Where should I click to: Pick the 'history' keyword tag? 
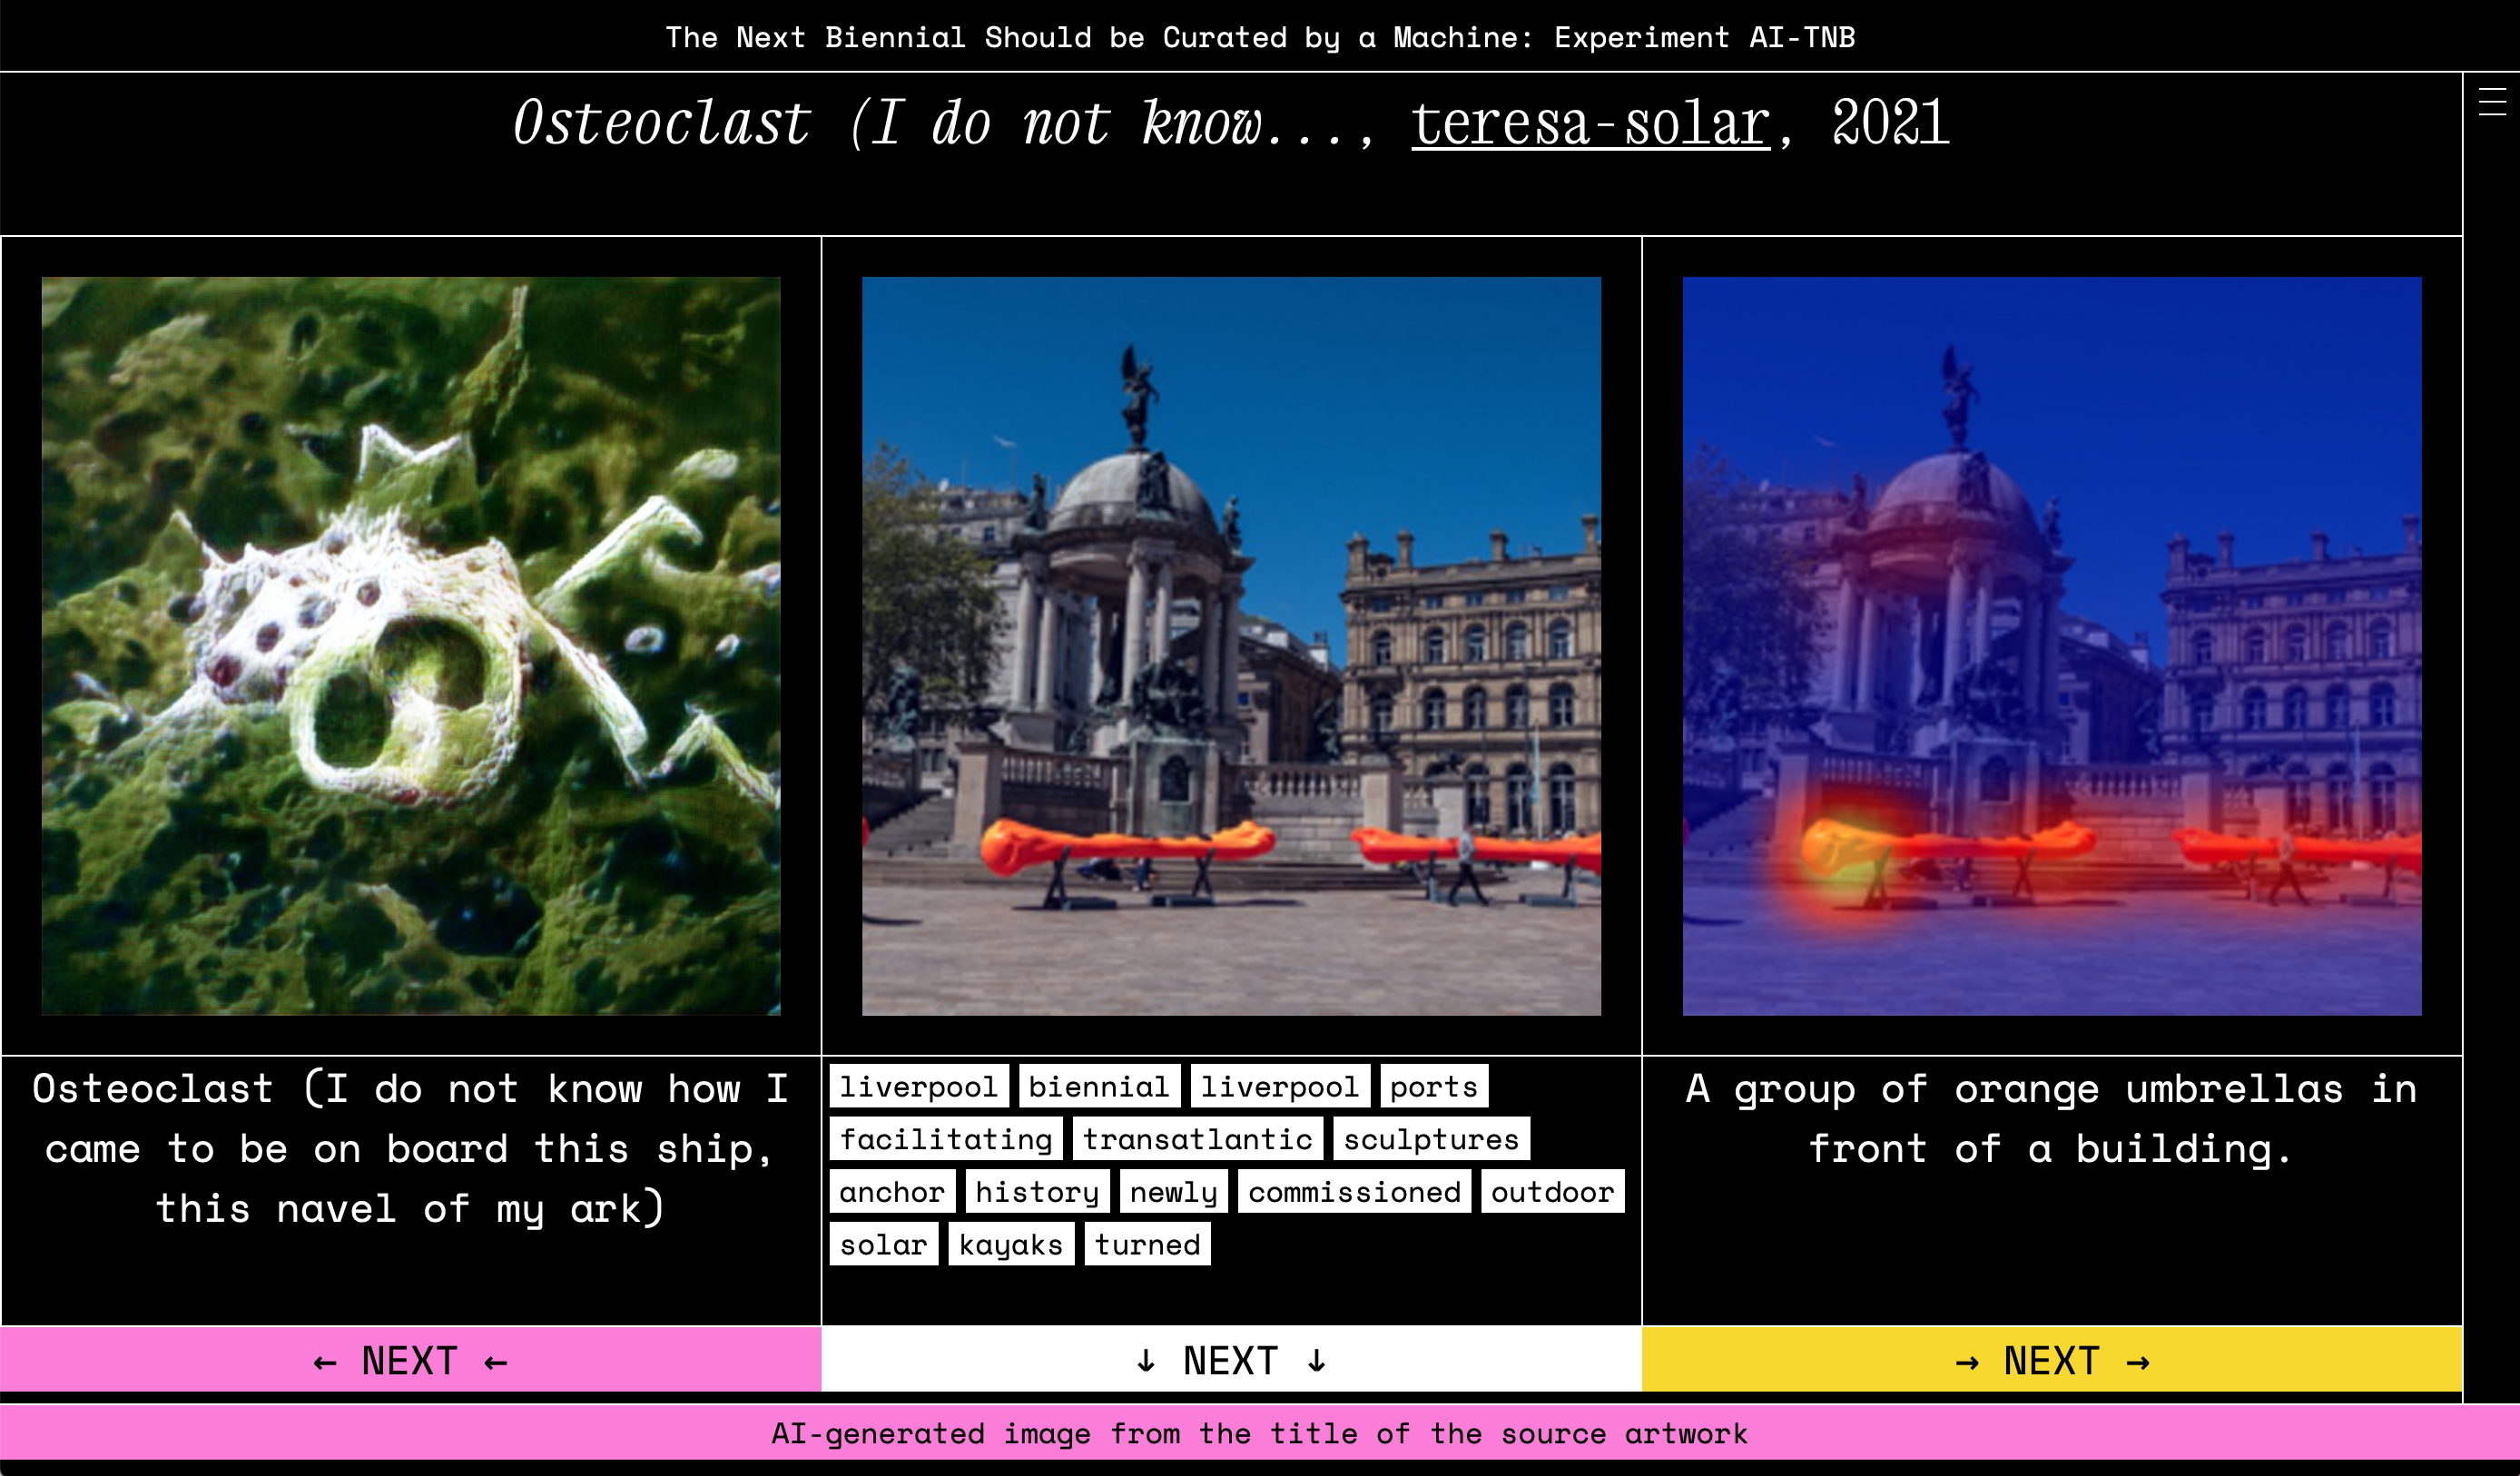click(x=1037, y=1192)
